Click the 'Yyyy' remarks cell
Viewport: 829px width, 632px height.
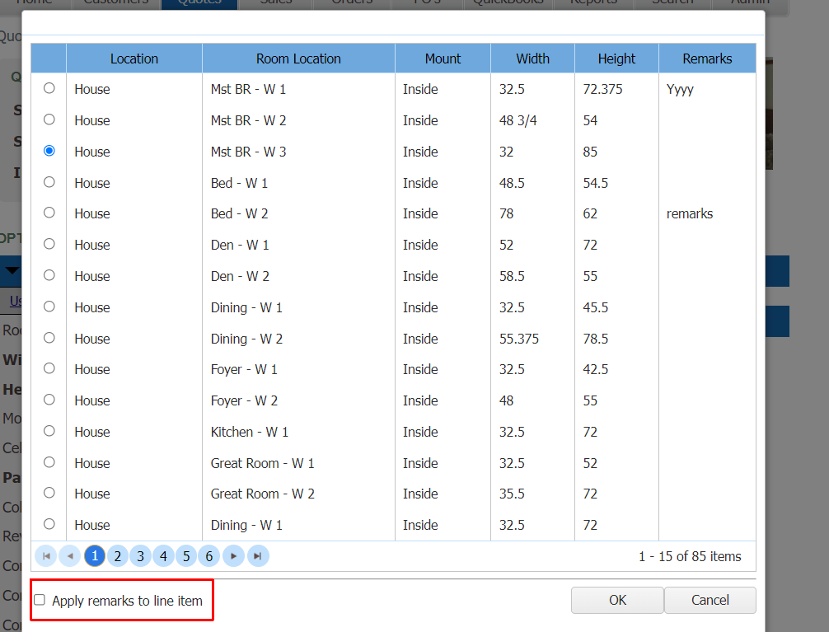coord(707,89)
